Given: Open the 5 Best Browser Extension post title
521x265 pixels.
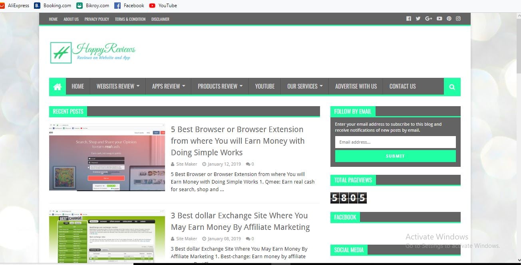Looking at the screenshot, I should point(238,141).
